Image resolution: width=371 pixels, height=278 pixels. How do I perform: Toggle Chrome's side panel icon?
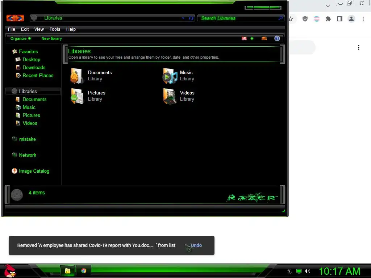[340, 19]
